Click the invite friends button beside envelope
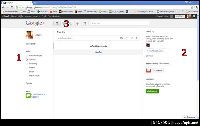Image resolution: width=200 pixels, height=126 pixels. click(x=158, y=70)
